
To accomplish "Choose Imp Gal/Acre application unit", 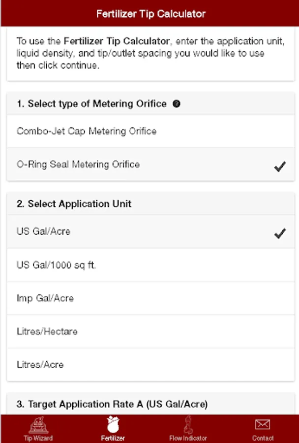I will [45, 298].
